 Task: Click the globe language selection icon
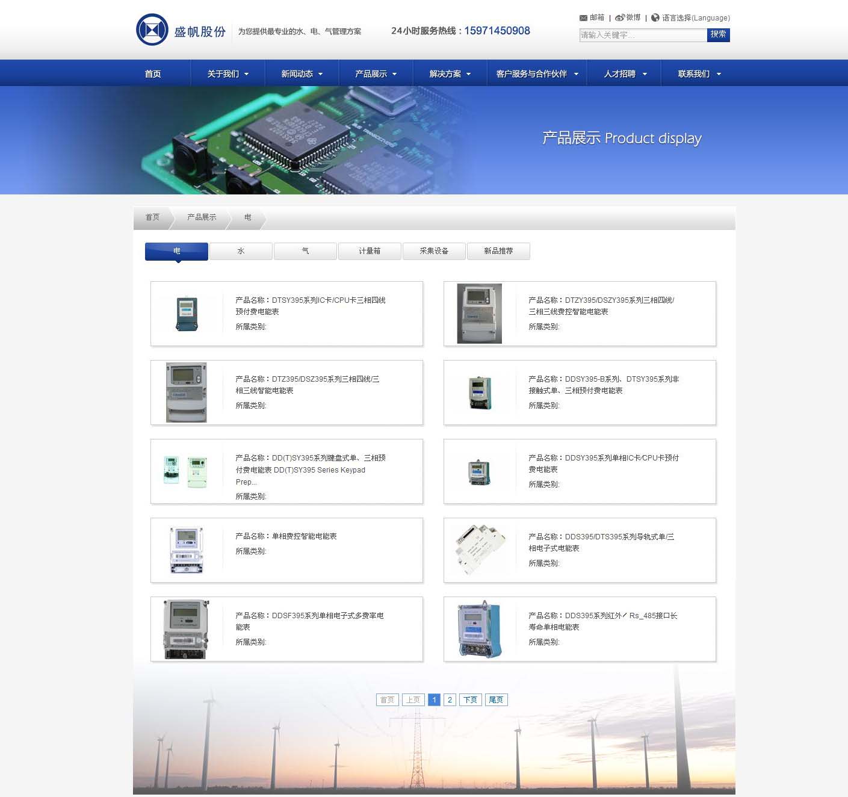[655, 18]
